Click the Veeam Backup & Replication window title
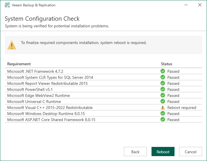The image size is (207, 161). coord(34,5)
